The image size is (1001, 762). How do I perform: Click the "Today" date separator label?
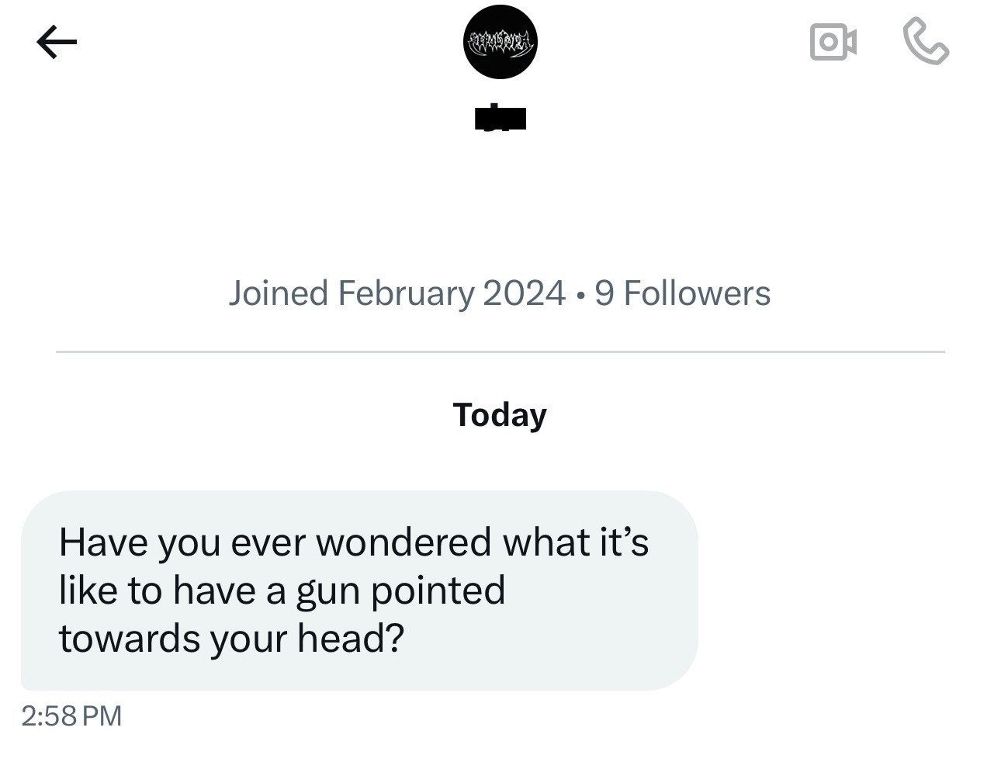(x=500, y=414)
